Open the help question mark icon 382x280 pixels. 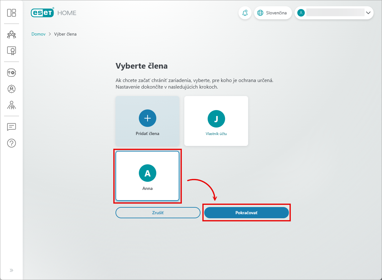12,143
